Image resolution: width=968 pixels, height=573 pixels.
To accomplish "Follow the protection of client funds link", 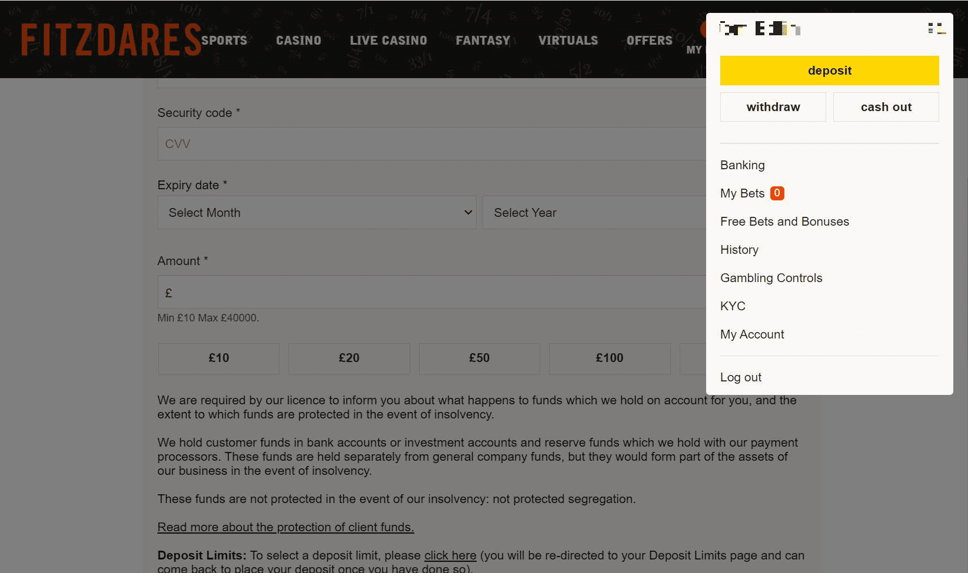I will click(285, 527).
